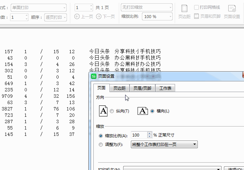
Task: Decrease copies count spinner
Action: [x=27, y=19]
